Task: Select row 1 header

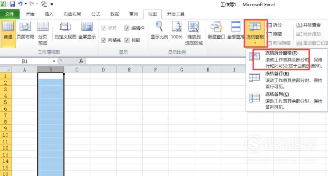Action: pos(6,76)
